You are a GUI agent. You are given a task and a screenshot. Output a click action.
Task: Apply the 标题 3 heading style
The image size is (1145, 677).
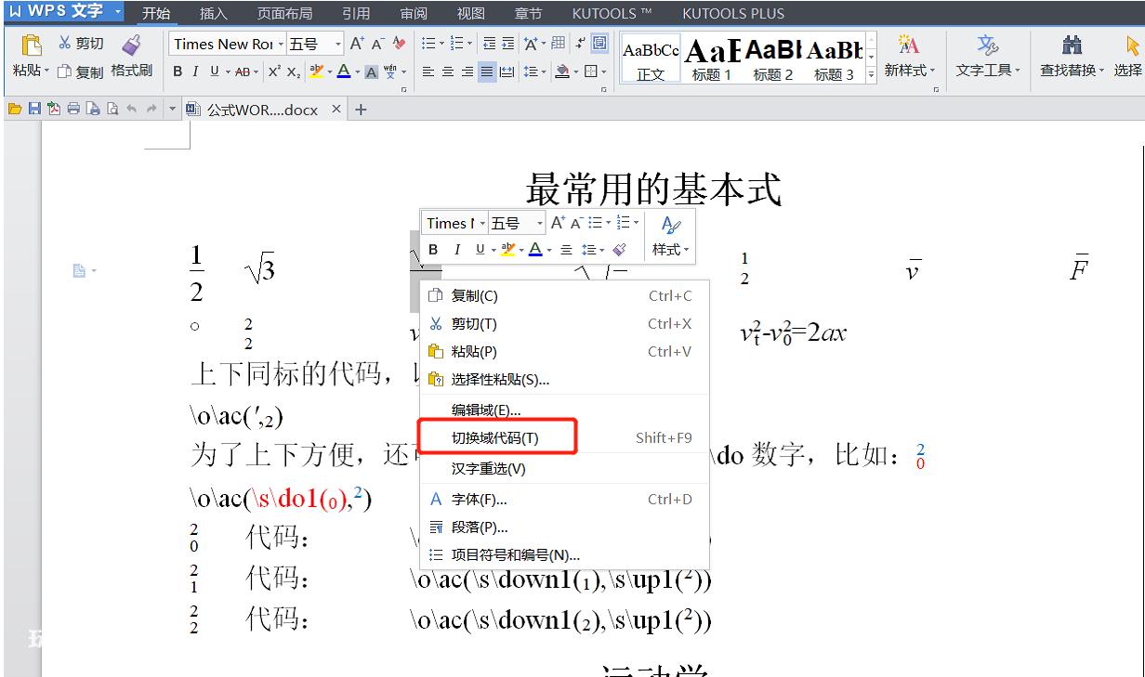835,60
